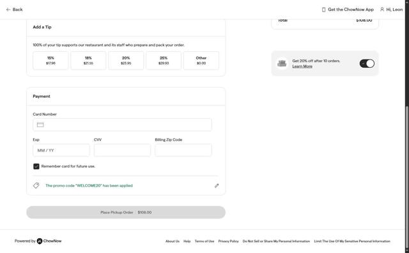The width and height of the screenshot is (409, 253).
Task: Open About Us in the footer
Action: (173, 241)
